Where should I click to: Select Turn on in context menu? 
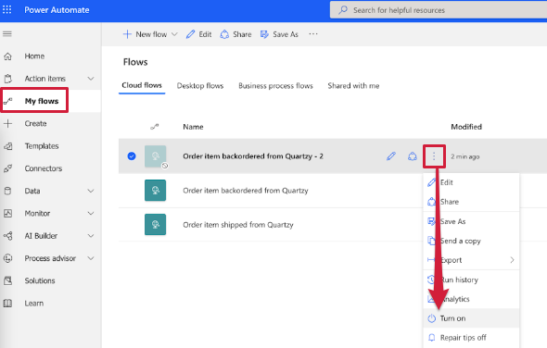point(471,318)
